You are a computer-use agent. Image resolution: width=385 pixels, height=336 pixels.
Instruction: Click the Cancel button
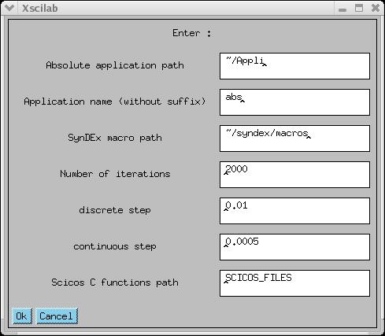57,316
